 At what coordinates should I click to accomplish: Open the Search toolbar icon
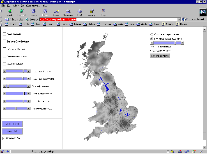pos(56,11)
